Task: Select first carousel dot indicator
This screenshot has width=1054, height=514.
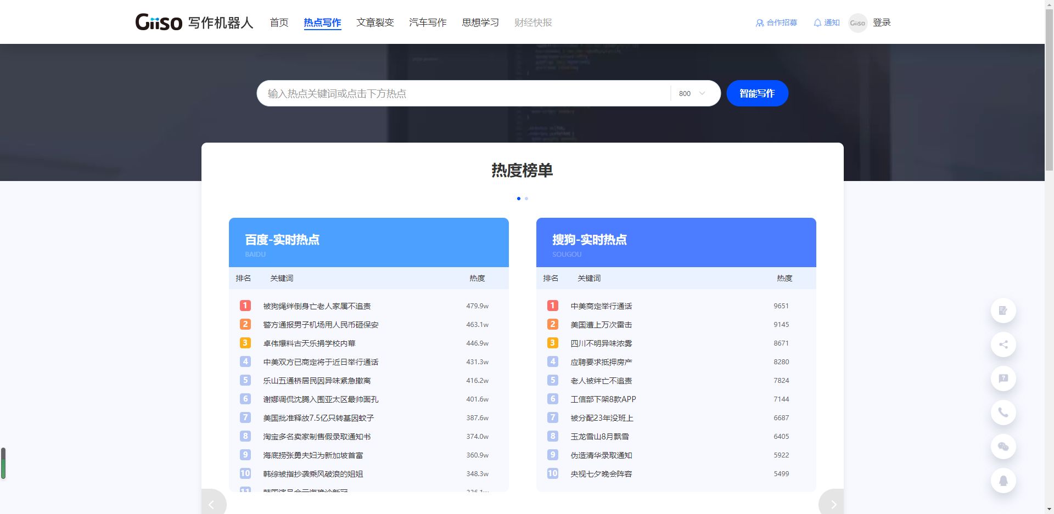Action: tap(519, 199)
